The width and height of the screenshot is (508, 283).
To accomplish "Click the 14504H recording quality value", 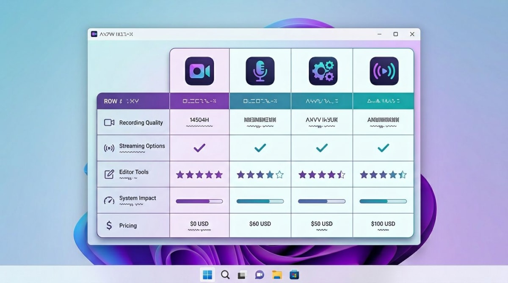I will (x=199, y=120).
